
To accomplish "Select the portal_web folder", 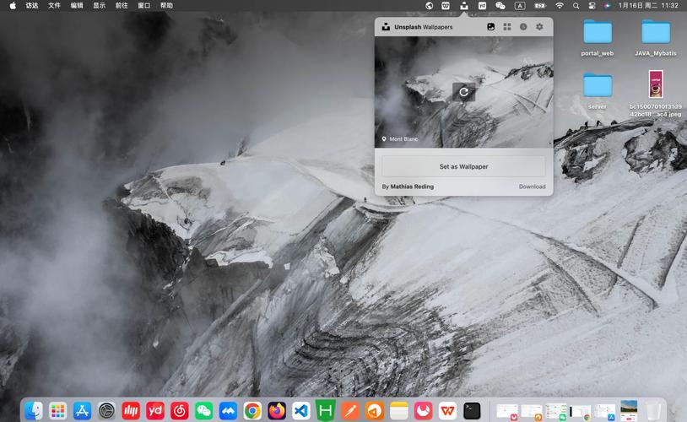I will pyautogui.click(x=598, y=38).
